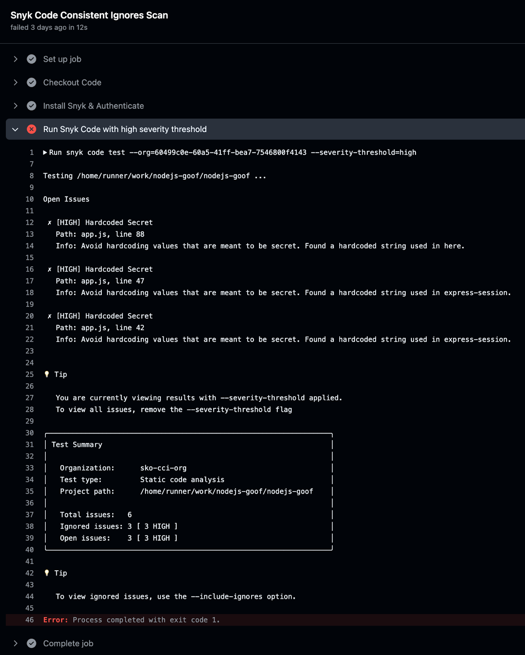Click the Snyk Code Consistent Ignores Scan heading

coord(89,16)
